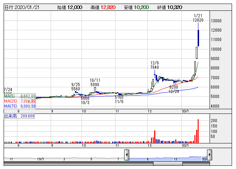Select the MA(5) legend entry
This screenshot has height=169, width=236.
pyautogui.click(x=20, y=96)
